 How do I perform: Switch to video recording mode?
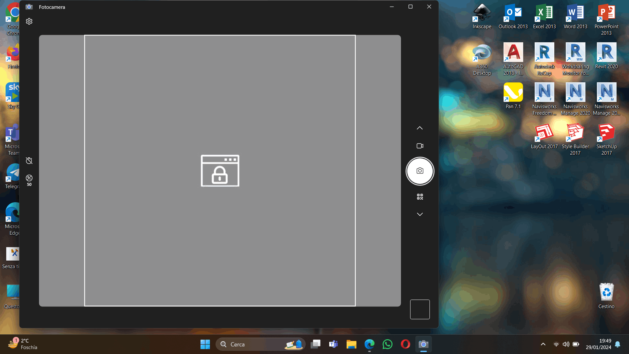420,146
